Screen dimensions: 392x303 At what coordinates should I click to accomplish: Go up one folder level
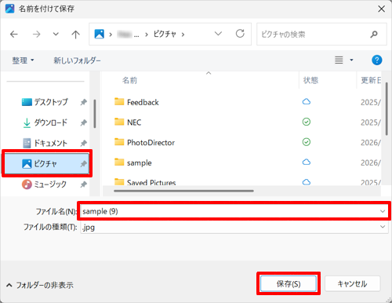pos(75,35)
